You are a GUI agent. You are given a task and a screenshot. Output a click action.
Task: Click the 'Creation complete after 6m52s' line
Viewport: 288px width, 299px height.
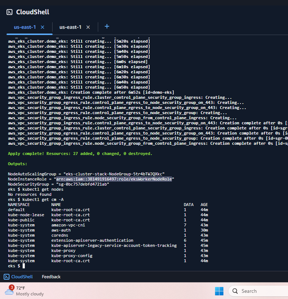coord(91,92)
